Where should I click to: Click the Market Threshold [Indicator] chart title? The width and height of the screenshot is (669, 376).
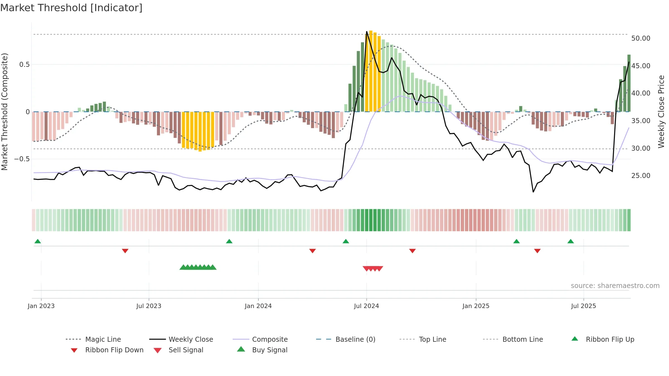(71, 8)
